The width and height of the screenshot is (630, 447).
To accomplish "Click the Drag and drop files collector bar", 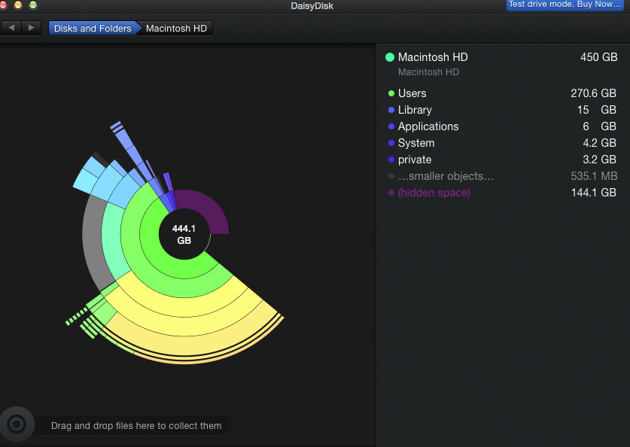I will pos(135,425).
